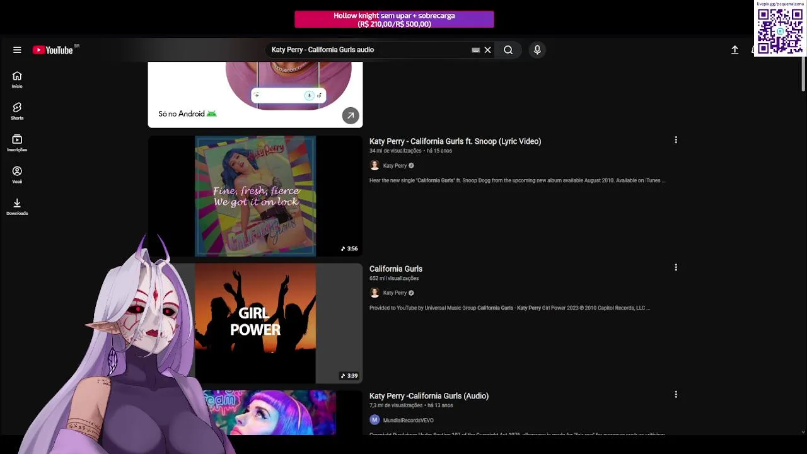Screen dimensions: 807x454
Task: Click the upload/create icon at top right
Action: point(734,50)
